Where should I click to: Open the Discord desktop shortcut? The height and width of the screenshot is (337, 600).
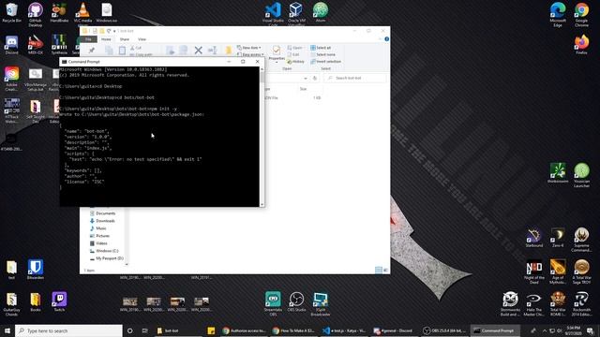(x=11, y=45)
